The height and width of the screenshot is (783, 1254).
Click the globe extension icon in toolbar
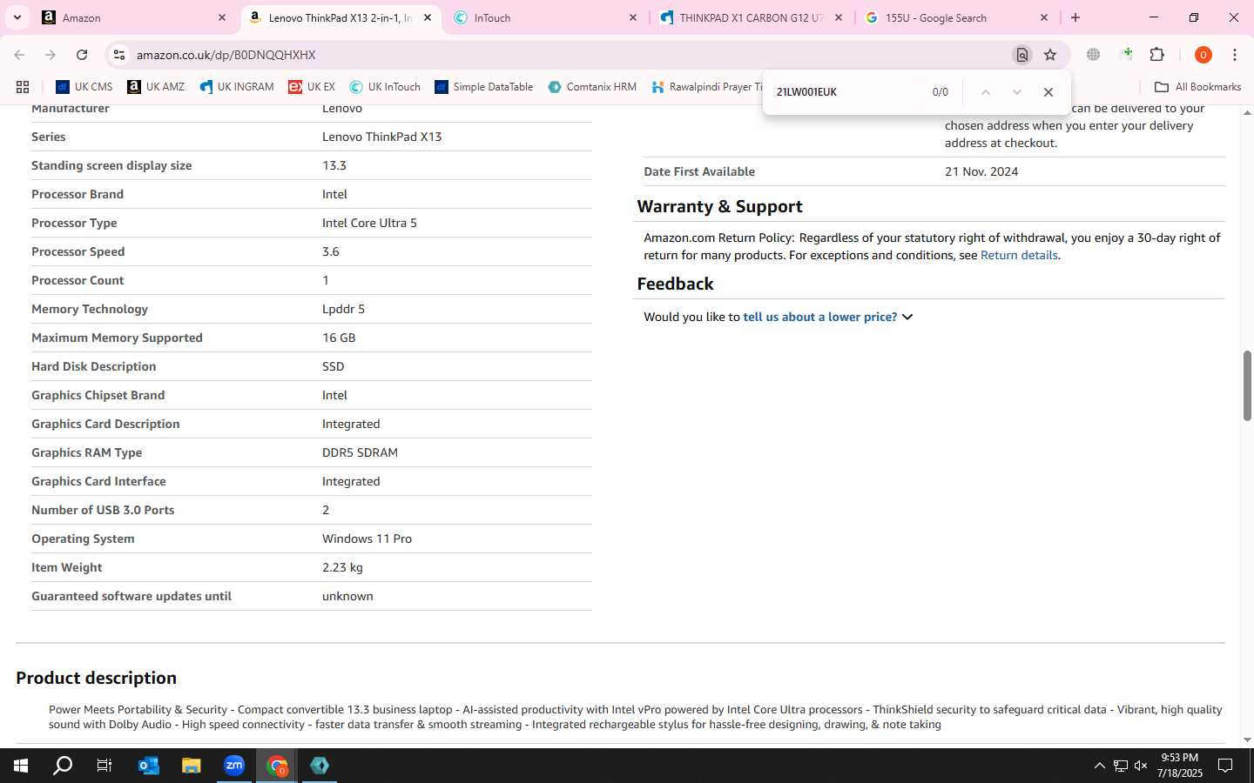1094,55
